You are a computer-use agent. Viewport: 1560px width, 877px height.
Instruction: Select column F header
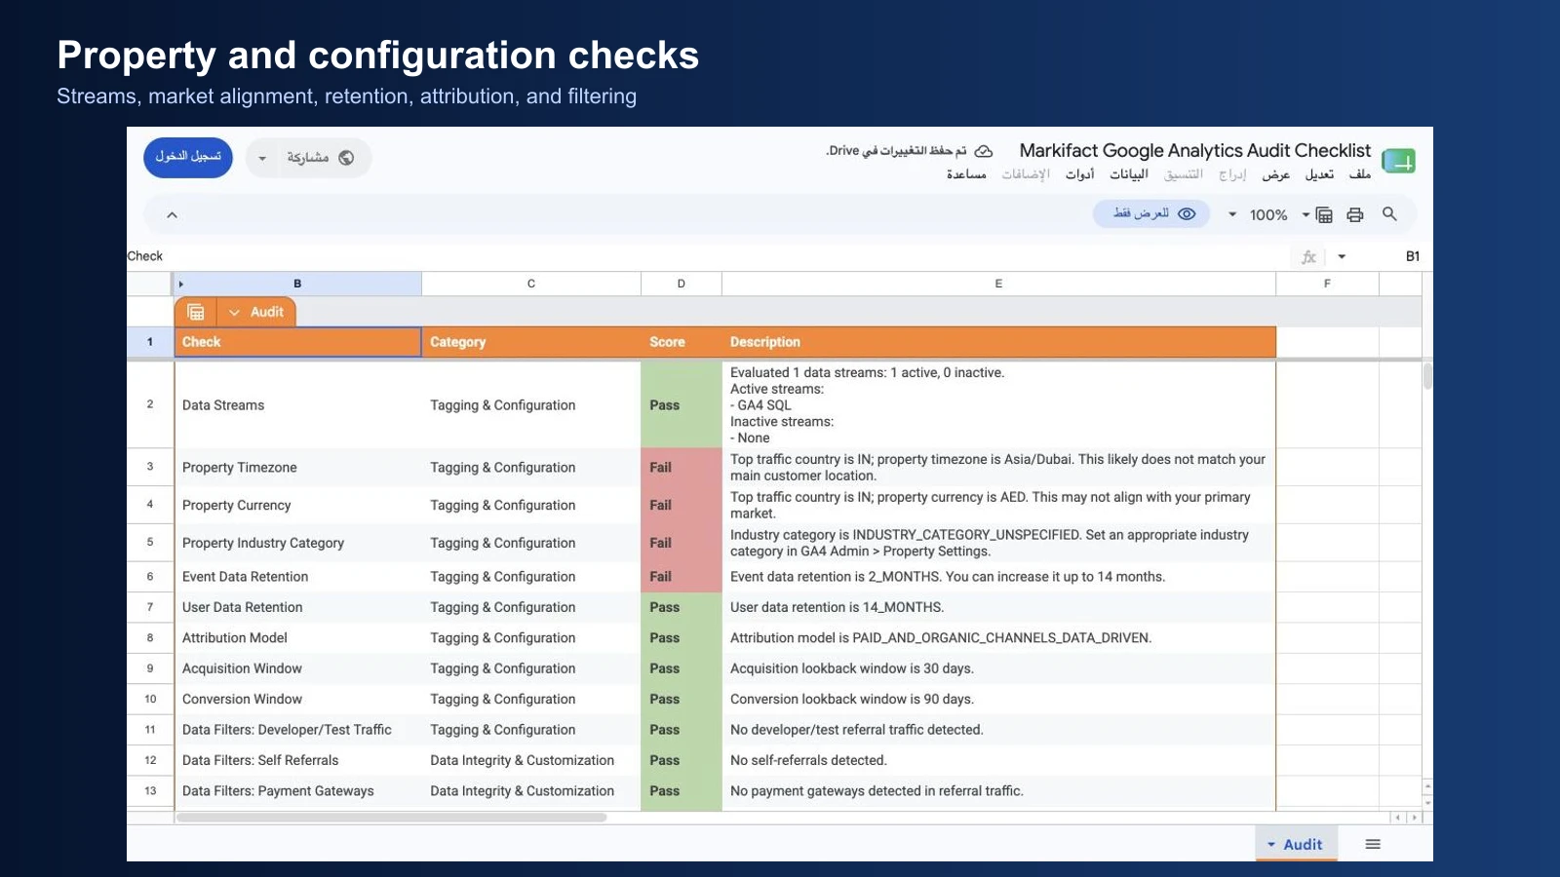[1327, 284]
